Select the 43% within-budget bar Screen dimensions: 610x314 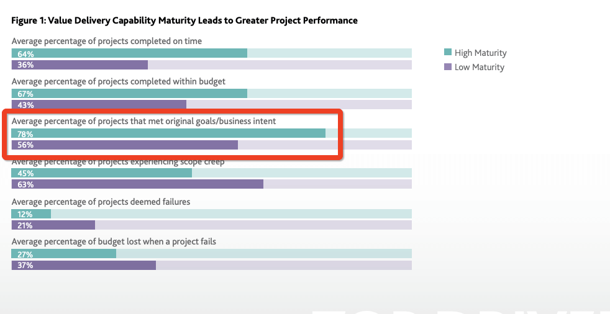tap(99, 104)
